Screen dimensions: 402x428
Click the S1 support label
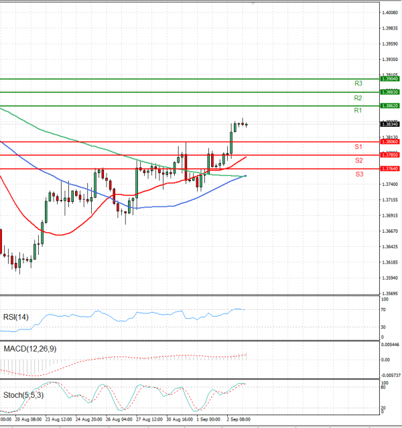click(358, 147)
